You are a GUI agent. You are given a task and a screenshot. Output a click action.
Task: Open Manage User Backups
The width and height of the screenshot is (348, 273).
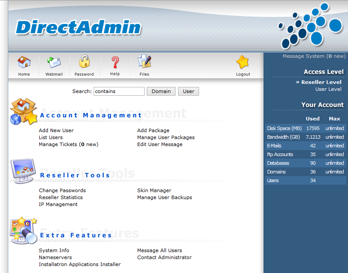[x=165, y=197]
